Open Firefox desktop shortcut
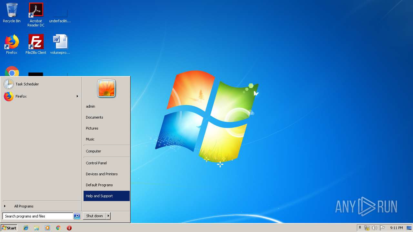Screen dimensions: 413x232 point(12,44)
